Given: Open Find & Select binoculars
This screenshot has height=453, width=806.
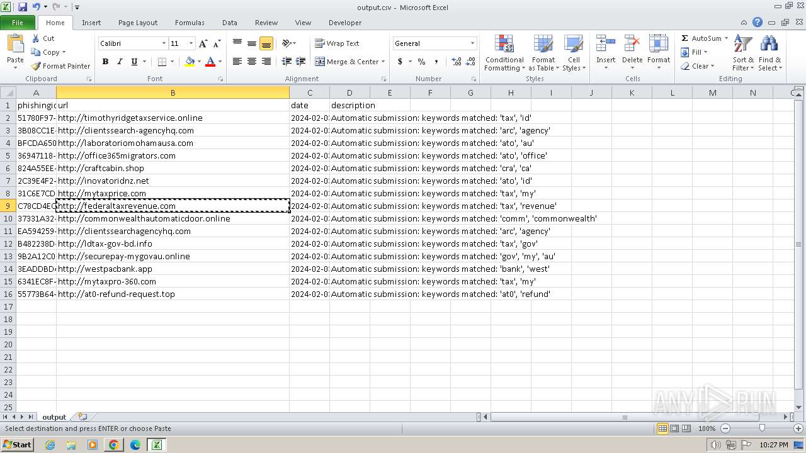Looking at the screenshot, I should coord(769,53).
